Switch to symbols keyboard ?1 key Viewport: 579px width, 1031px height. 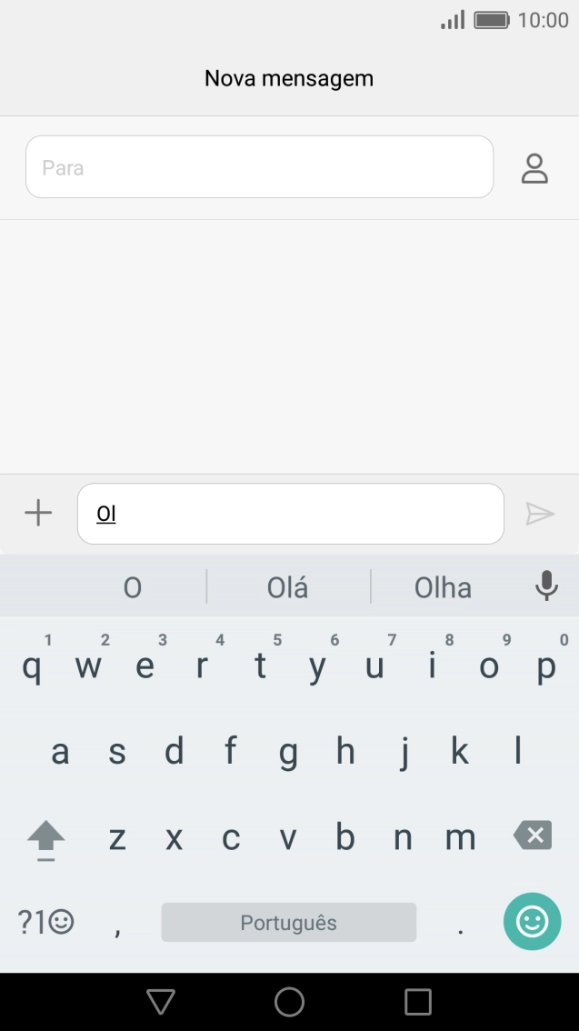[x=45, y=923]
